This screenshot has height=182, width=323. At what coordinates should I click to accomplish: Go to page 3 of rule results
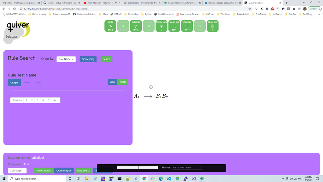pyautogui.click(x=38, y=100)
